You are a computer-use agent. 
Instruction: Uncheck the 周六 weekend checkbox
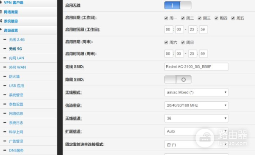click(166, 42)
